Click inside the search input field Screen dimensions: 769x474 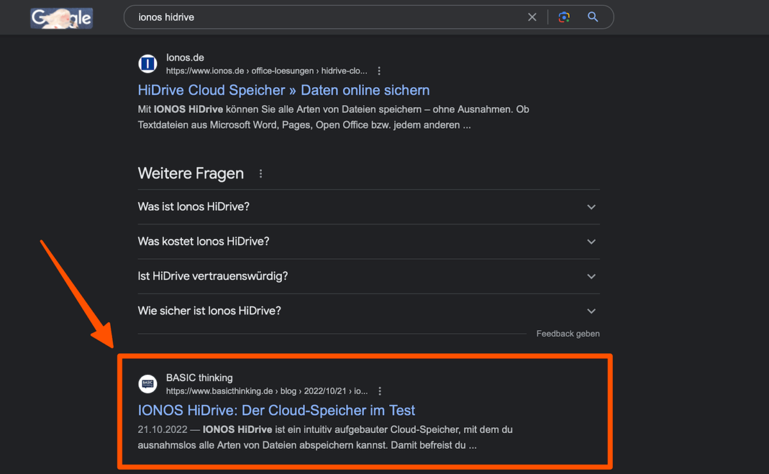point(320,17)
